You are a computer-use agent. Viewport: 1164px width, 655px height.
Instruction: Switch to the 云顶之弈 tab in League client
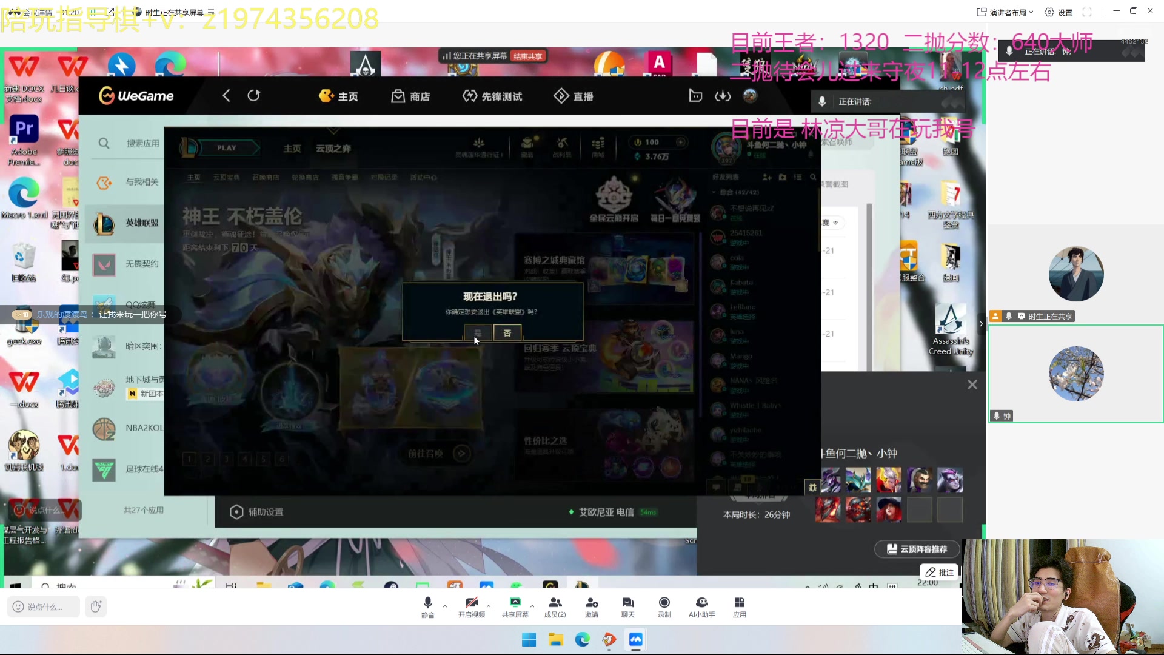333,149
